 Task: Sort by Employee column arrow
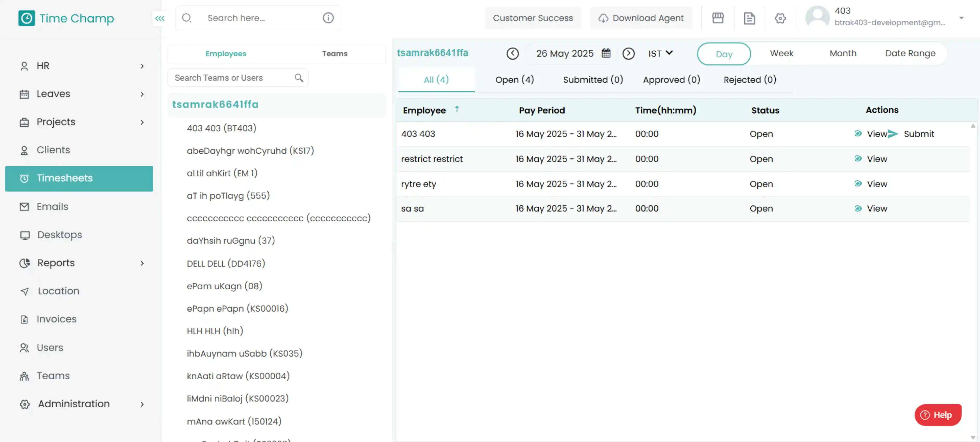457,109
